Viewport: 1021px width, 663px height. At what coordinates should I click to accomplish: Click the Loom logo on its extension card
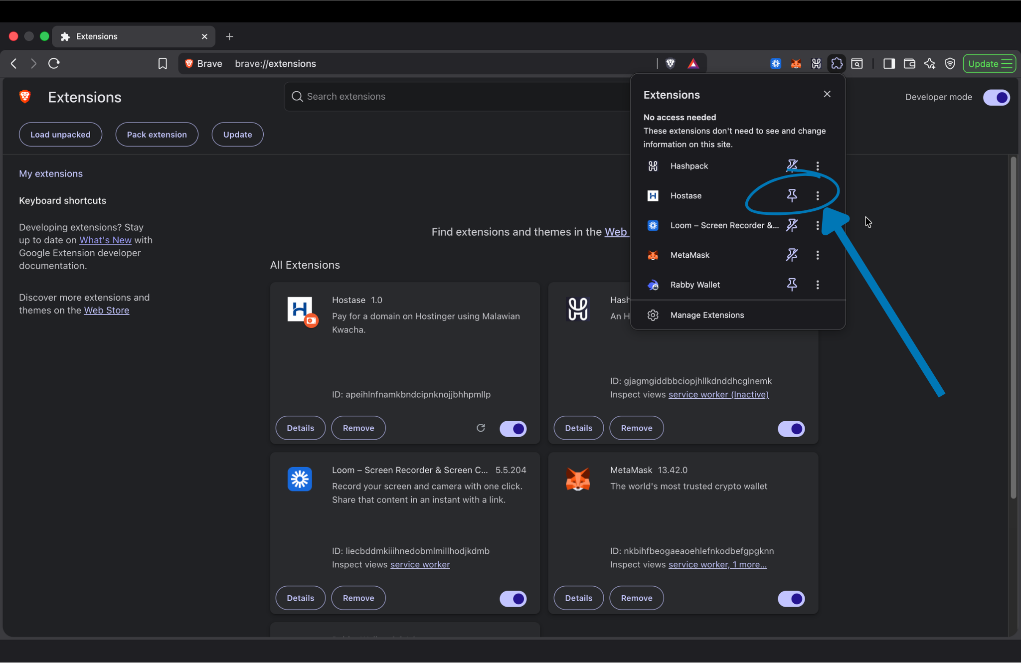300,479
